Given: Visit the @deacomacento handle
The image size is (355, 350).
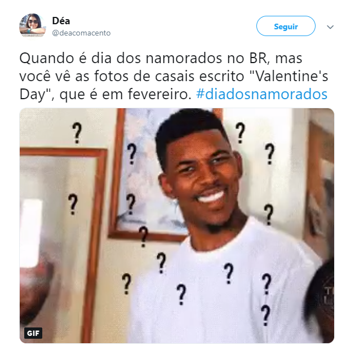Looking at the screenshot, I should (x=81, y=33).
